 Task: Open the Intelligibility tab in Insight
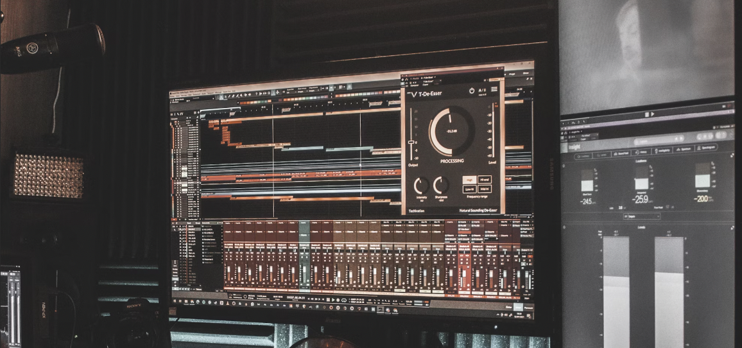coord(662,150)
